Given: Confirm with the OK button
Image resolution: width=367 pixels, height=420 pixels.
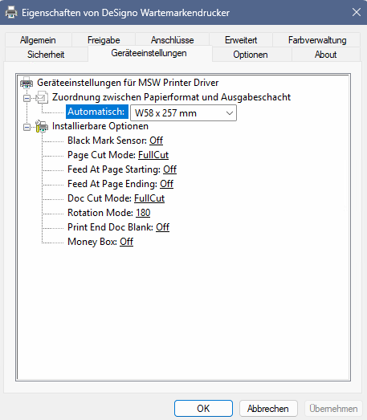Looking at the screenshot, I should click(x=203, y=409).
